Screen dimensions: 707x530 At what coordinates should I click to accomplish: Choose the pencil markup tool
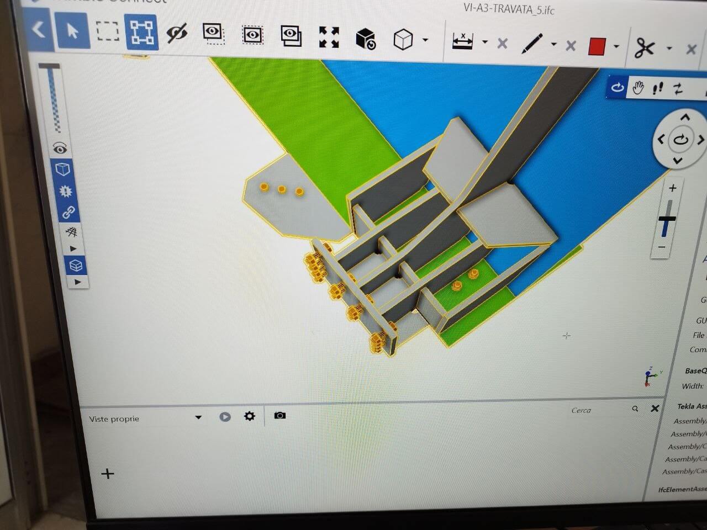(532, 44)
